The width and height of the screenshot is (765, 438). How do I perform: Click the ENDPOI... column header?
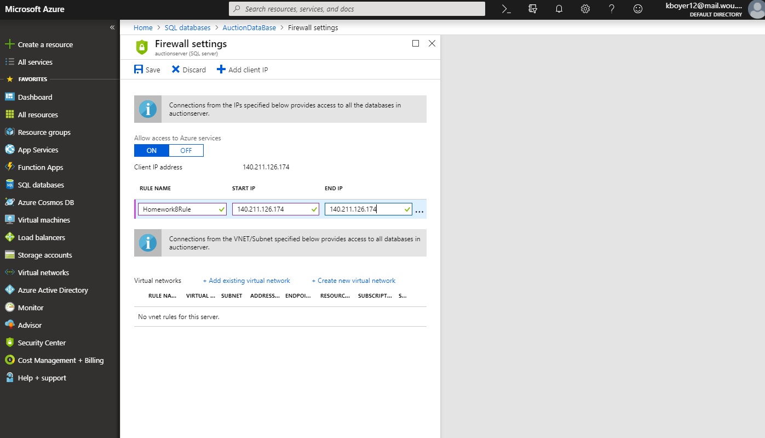(x=298, y=295)
